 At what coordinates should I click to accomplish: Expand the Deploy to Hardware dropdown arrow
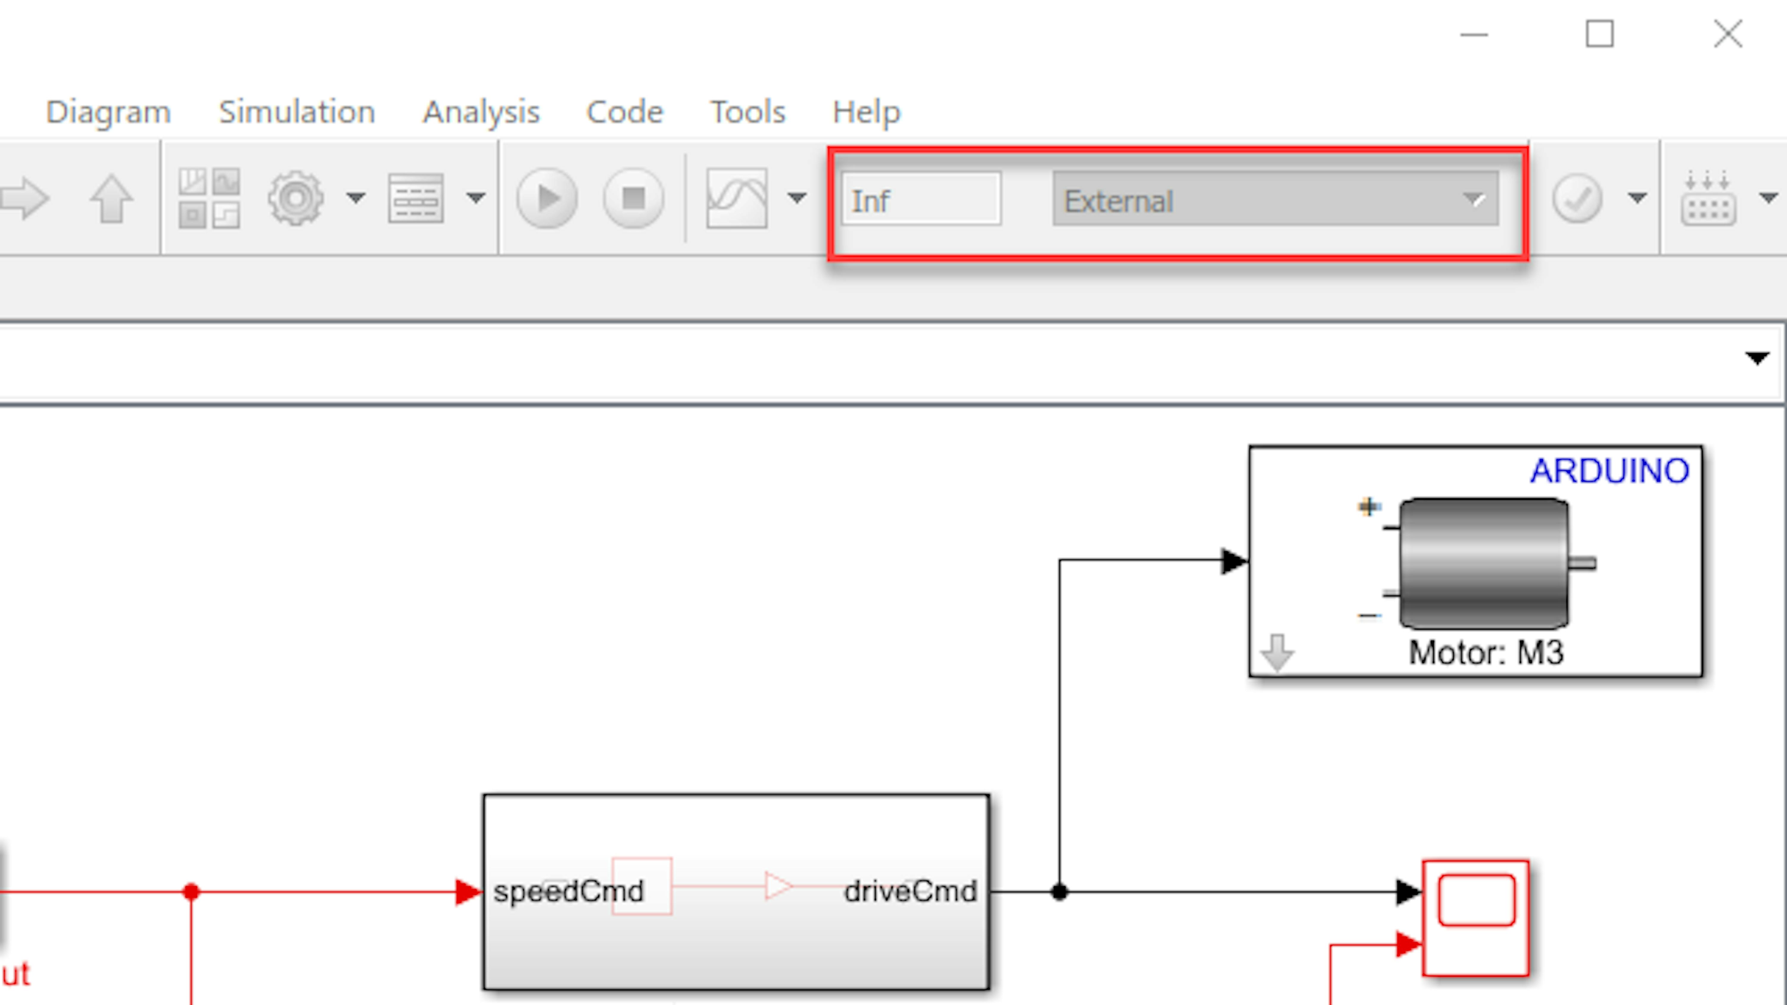[1768, 198]
